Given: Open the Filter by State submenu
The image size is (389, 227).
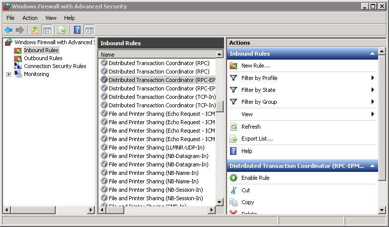Looking at the screenshot, I should pyautogui.click(x=258, y=90).
